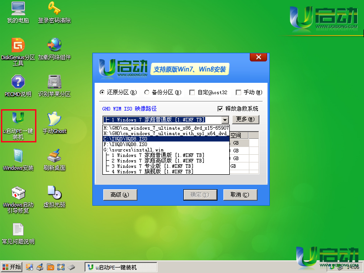Open the Windows启动引导修复 first-aid icon
Image resolution: width=364 pixels, height=273 pixels.
[x=18, y=200]
